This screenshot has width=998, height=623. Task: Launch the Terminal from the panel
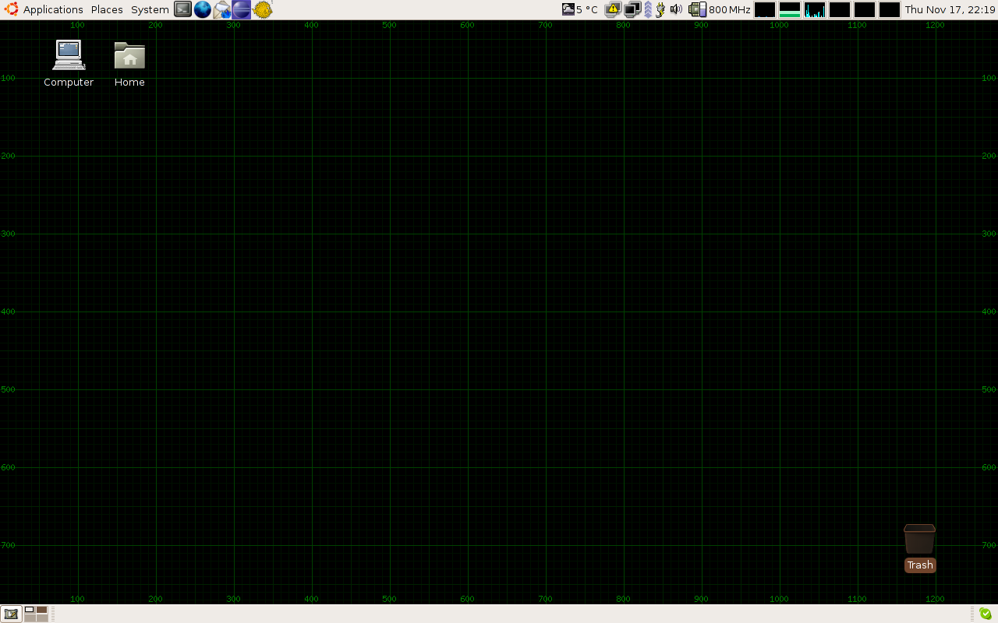click(x=182, y=9)
